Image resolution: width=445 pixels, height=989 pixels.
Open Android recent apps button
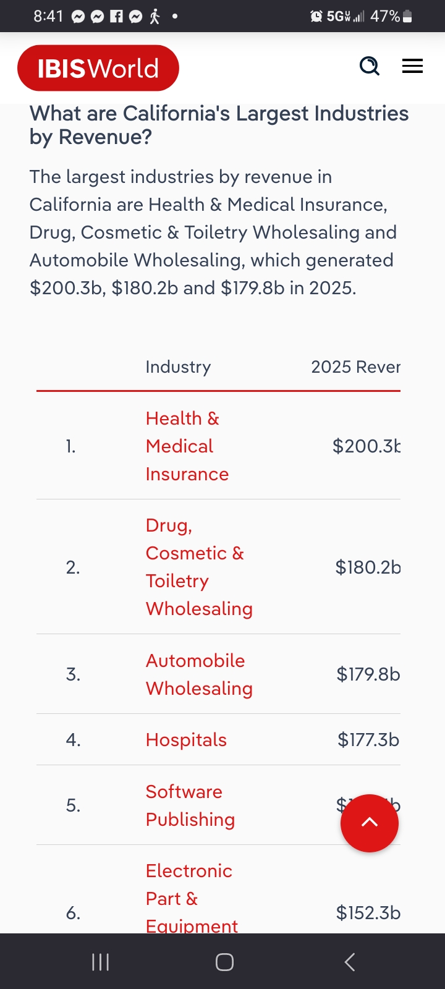click(100, 962)
